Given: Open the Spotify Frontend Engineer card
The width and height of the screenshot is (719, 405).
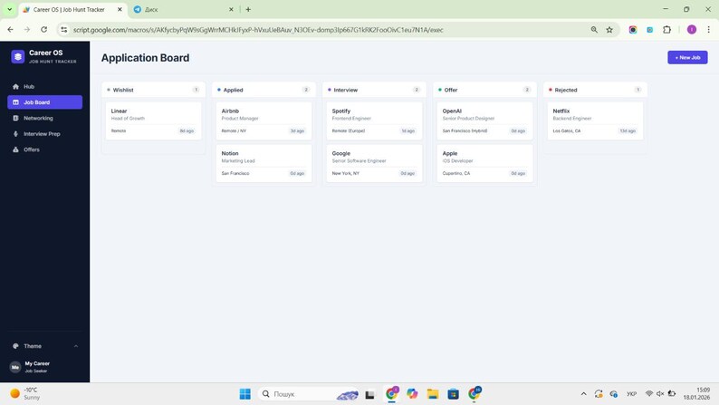Looking at the screenshot, I should (374, 121).
